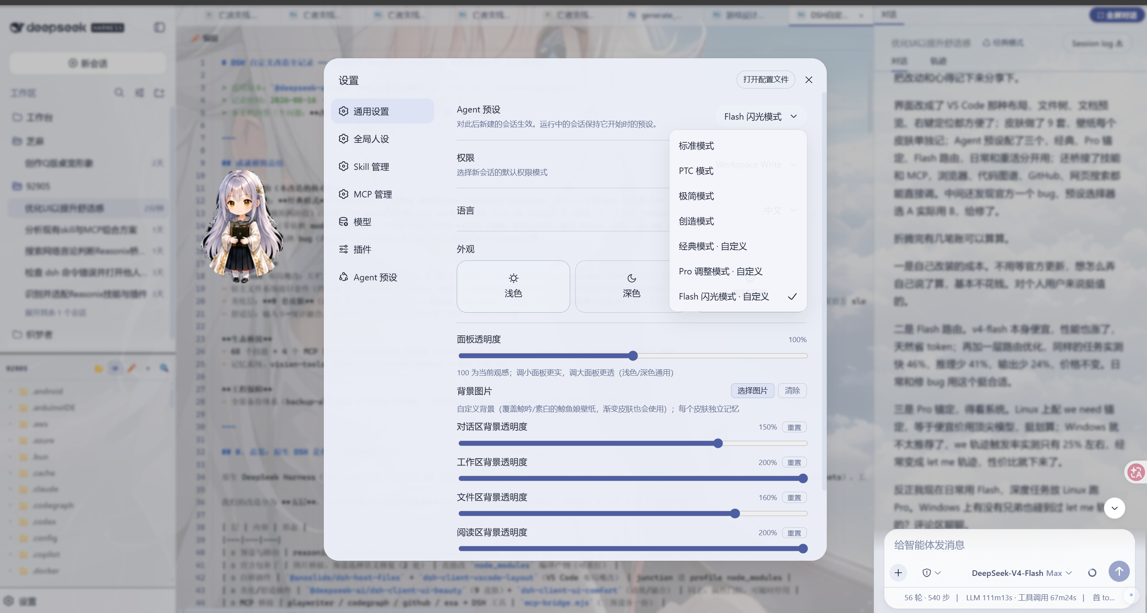This screenshot has width=1147, height=613.
Task: Choose the 经典模式 · 自定义 preset
Action: (738, 246)
